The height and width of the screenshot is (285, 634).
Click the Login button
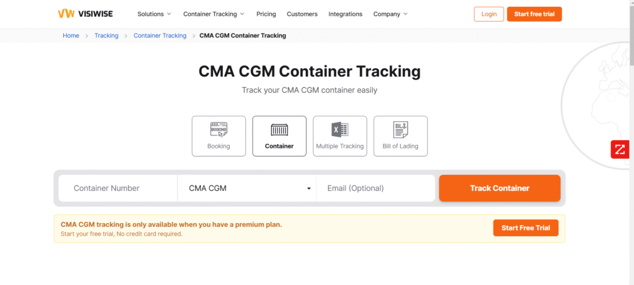click(489, 14)
